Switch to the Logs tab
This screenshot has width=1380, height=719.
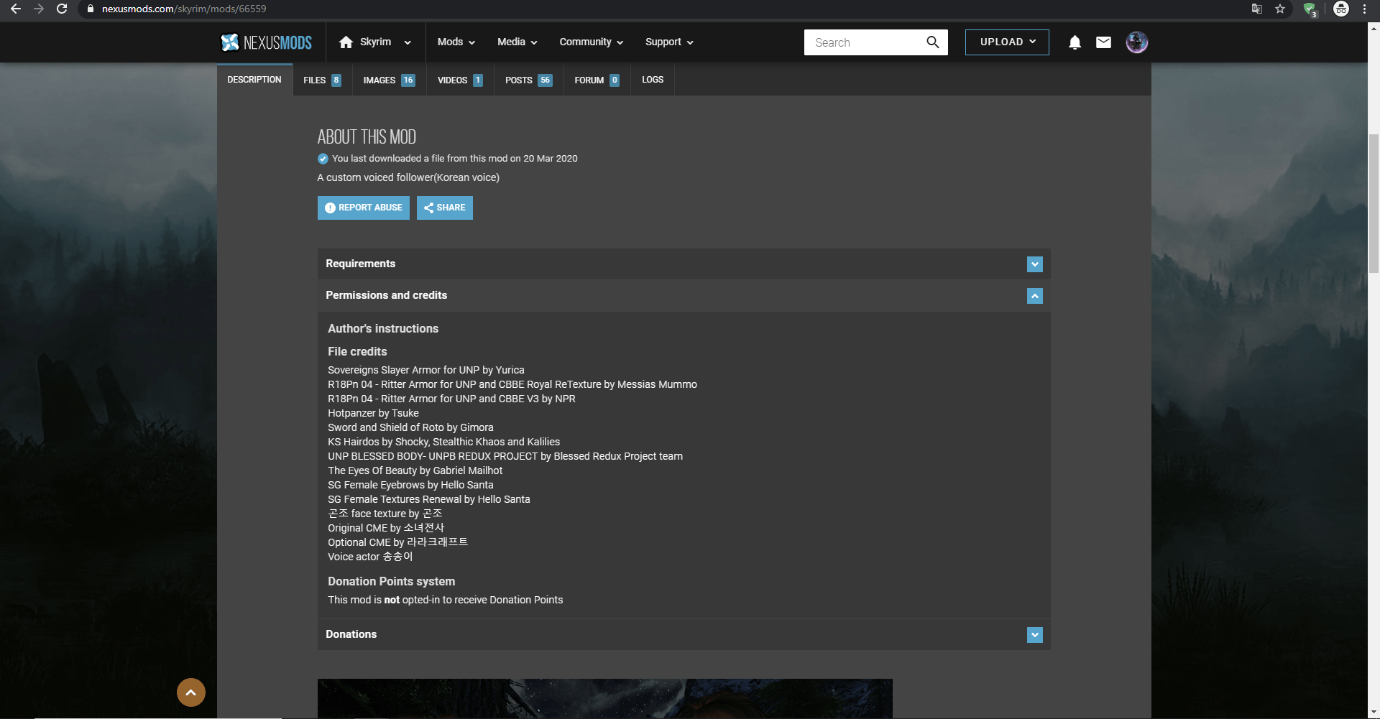(x=653, y=80)
